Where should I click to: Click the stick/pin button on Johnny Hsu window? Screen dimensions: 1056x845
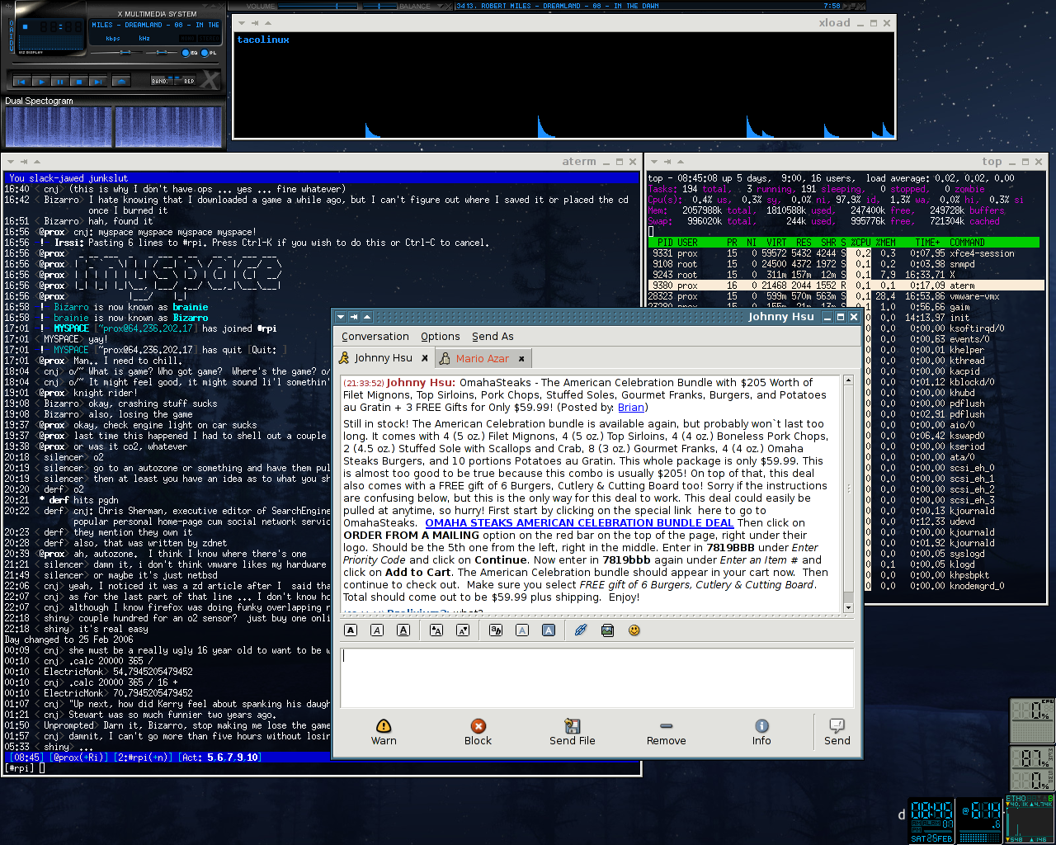pos(354,317)
